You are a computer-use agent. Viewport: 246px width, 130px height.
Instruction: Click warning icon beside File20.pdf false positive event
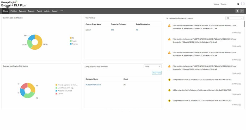(169, 66)
